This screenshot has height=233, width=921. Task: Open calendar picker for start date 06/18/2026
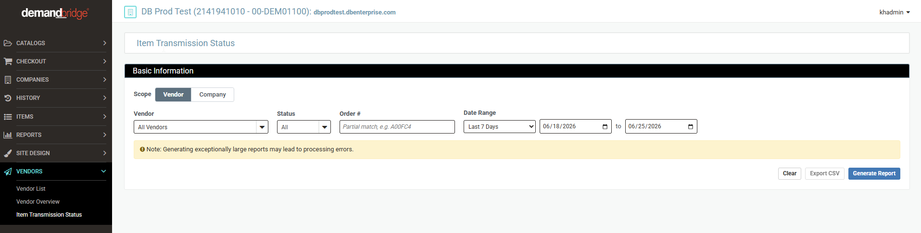pyautogui.click(x=605, y=126)
